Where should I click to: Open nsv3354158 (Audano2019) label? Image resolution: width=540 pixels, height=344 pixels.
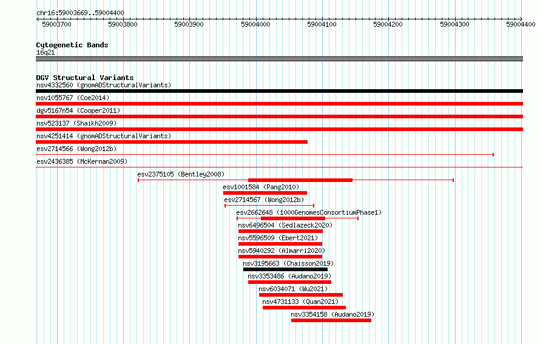(332, 314)
